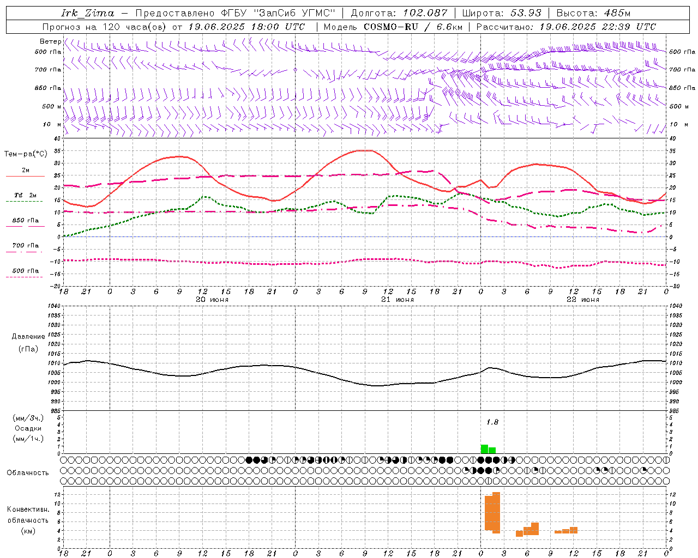Click Рассчитано: 19.06.2025 22:39 UTC timestamp
Screen dimensions: 698x558
(x=566, y=27)
